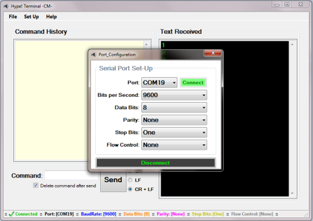313x221 pixels.
Task: Open the Data Bits dropdown
Action: 174,107
